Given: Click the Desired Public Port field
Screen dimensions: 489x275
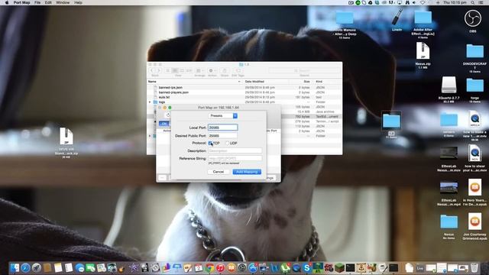Looking at the screenshot, I should coord(222,136).
